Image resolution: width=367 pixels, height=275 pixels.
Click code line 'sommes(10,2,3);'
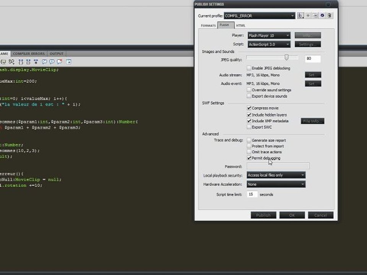[20, 150]
